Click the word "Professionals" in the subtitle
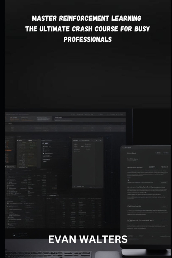This screenshot has width=172, height=258. click(87, 39)
